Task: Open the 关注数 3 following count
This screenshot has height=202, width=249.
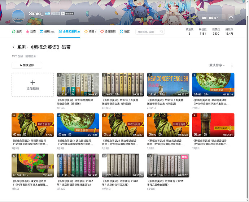Action: click(x=189, y=31)
